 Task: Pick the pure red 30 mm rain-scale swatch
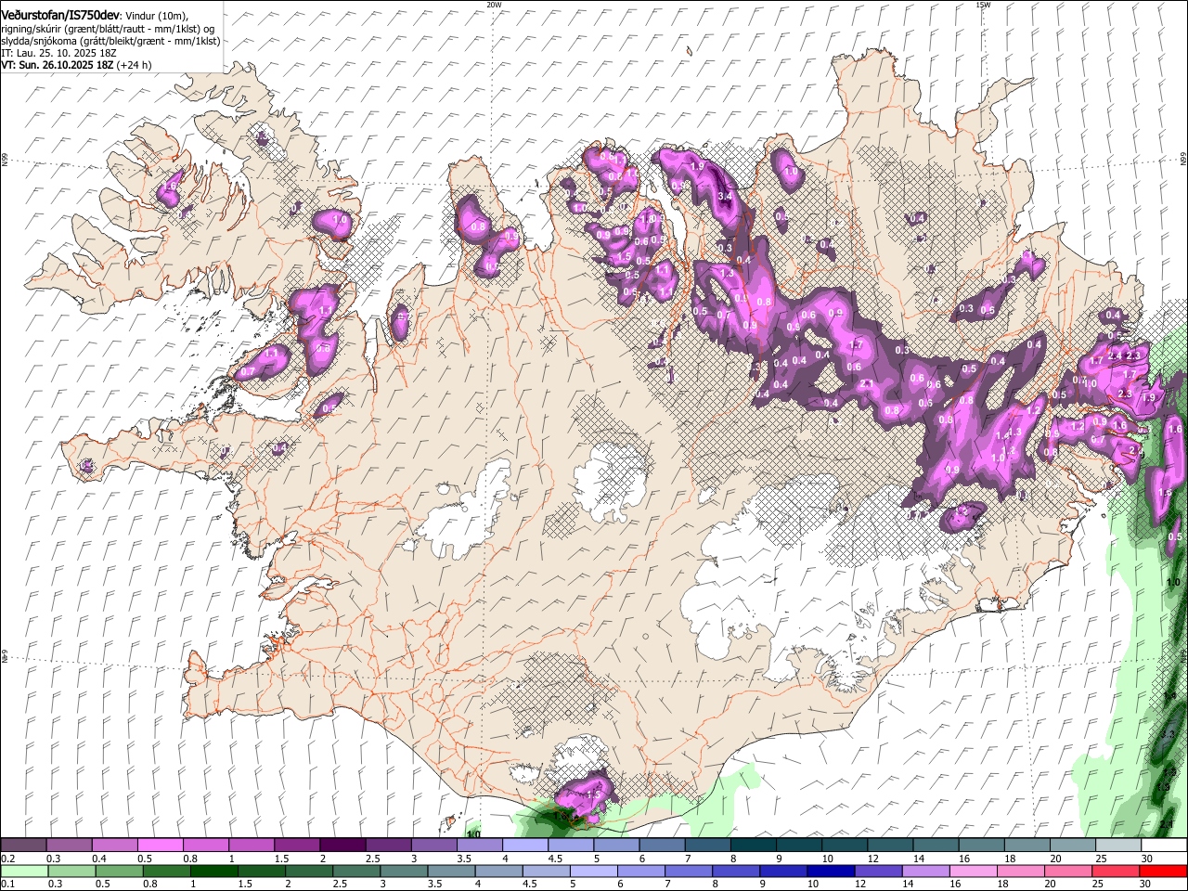click(x=1164, y=871)
